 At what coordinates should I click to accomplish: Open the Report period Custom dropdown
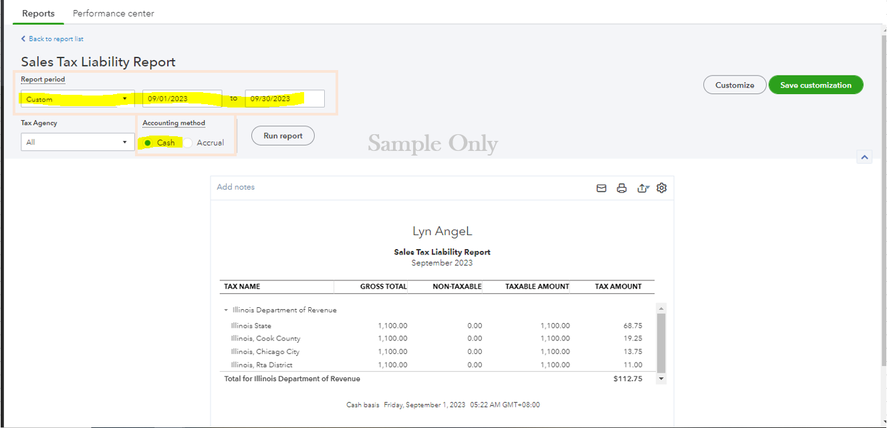(x=78, y=99)
